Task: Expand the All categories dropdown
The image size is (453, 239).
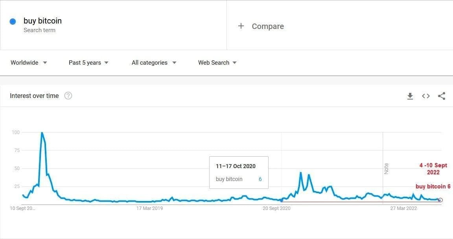Action: pos(154,63)
